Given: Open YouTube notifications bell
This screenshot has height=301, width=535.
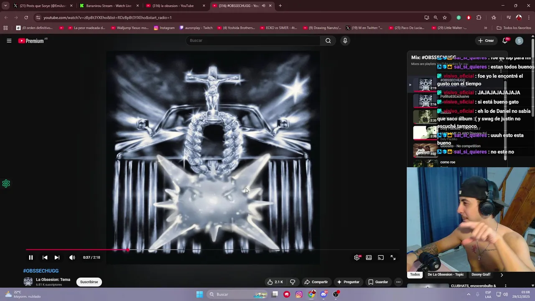Looking at the screenshot, I should click(x=505, y=41).
